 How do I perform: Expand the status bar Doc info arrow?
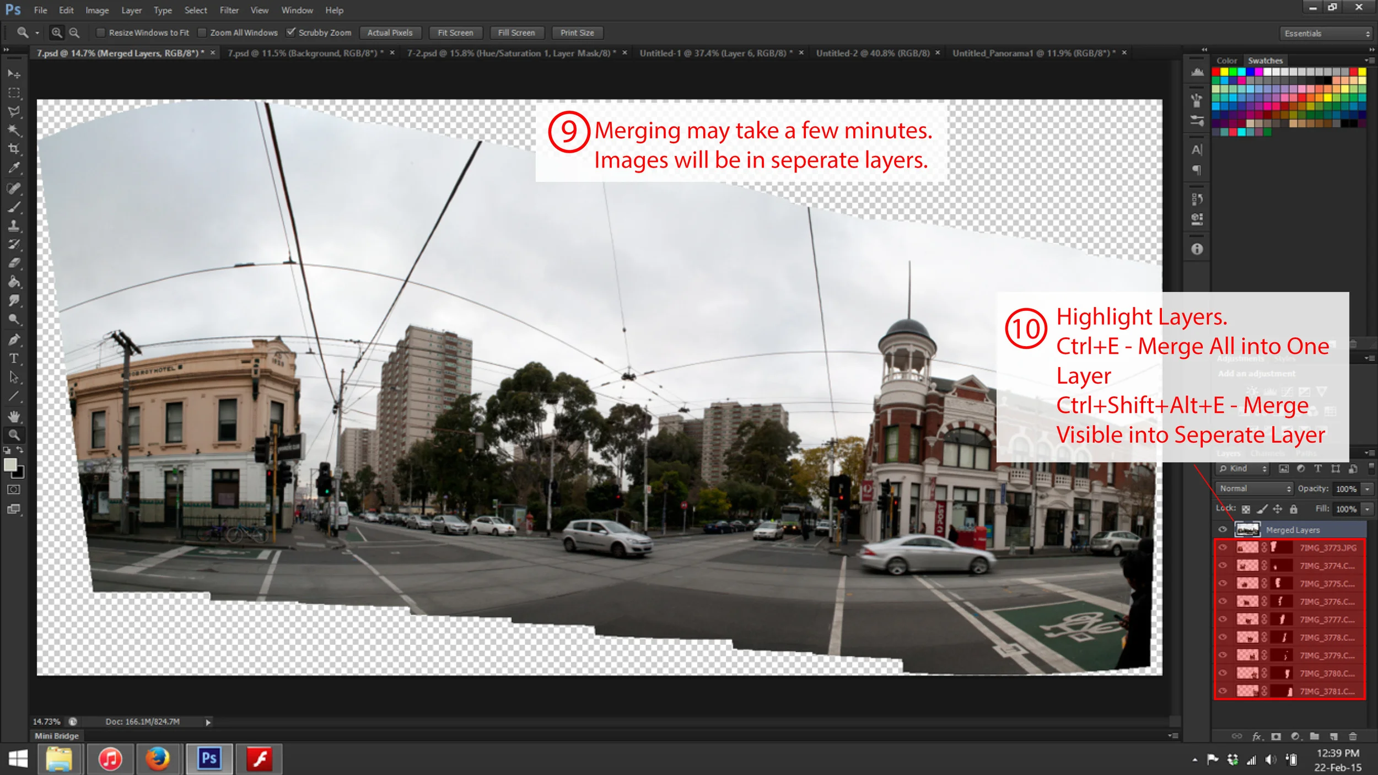click(x=208, y=722)
